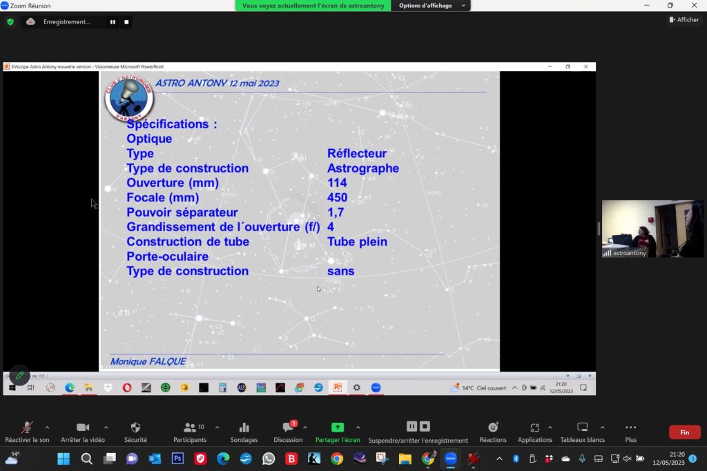Click the green screen-sharing notification banner
The height and width of the screenshot is (471, 707).
pyautogui.click(x=313, y=6)
